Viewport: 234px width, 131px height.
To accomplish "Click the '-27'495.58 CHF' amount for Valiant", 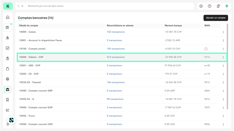I will (x=173, y=57).
